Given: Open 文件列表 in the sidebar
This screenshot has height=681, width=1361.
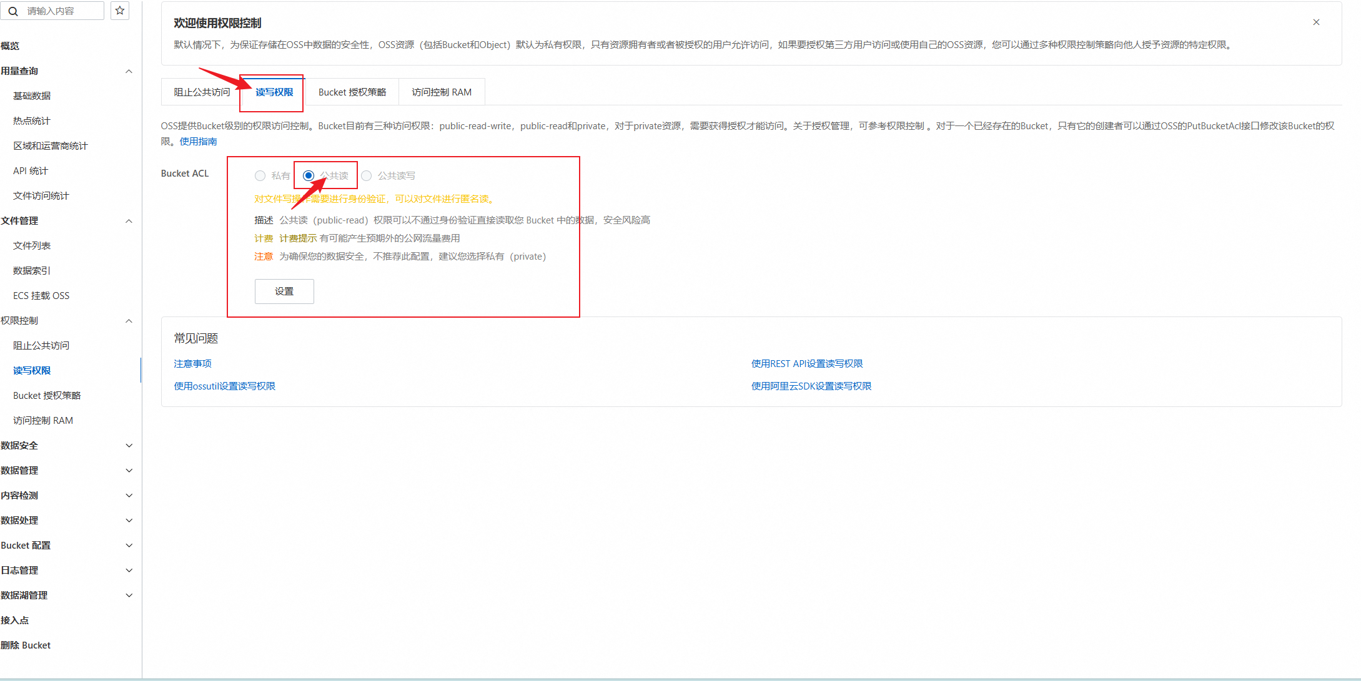Looking at the screenshot, I should tap(32, 246).
